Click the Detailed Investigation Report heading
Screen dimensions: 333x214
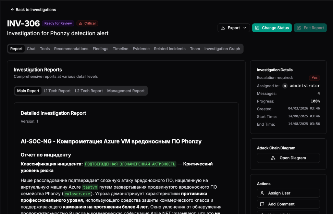[x=53, y=113]
